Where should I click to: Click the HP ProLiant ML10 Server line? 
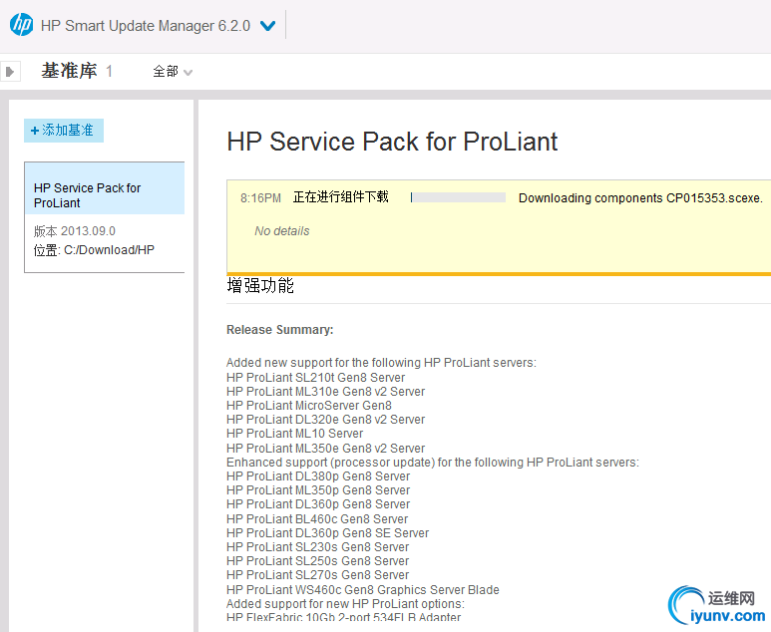tap(294, 434)
